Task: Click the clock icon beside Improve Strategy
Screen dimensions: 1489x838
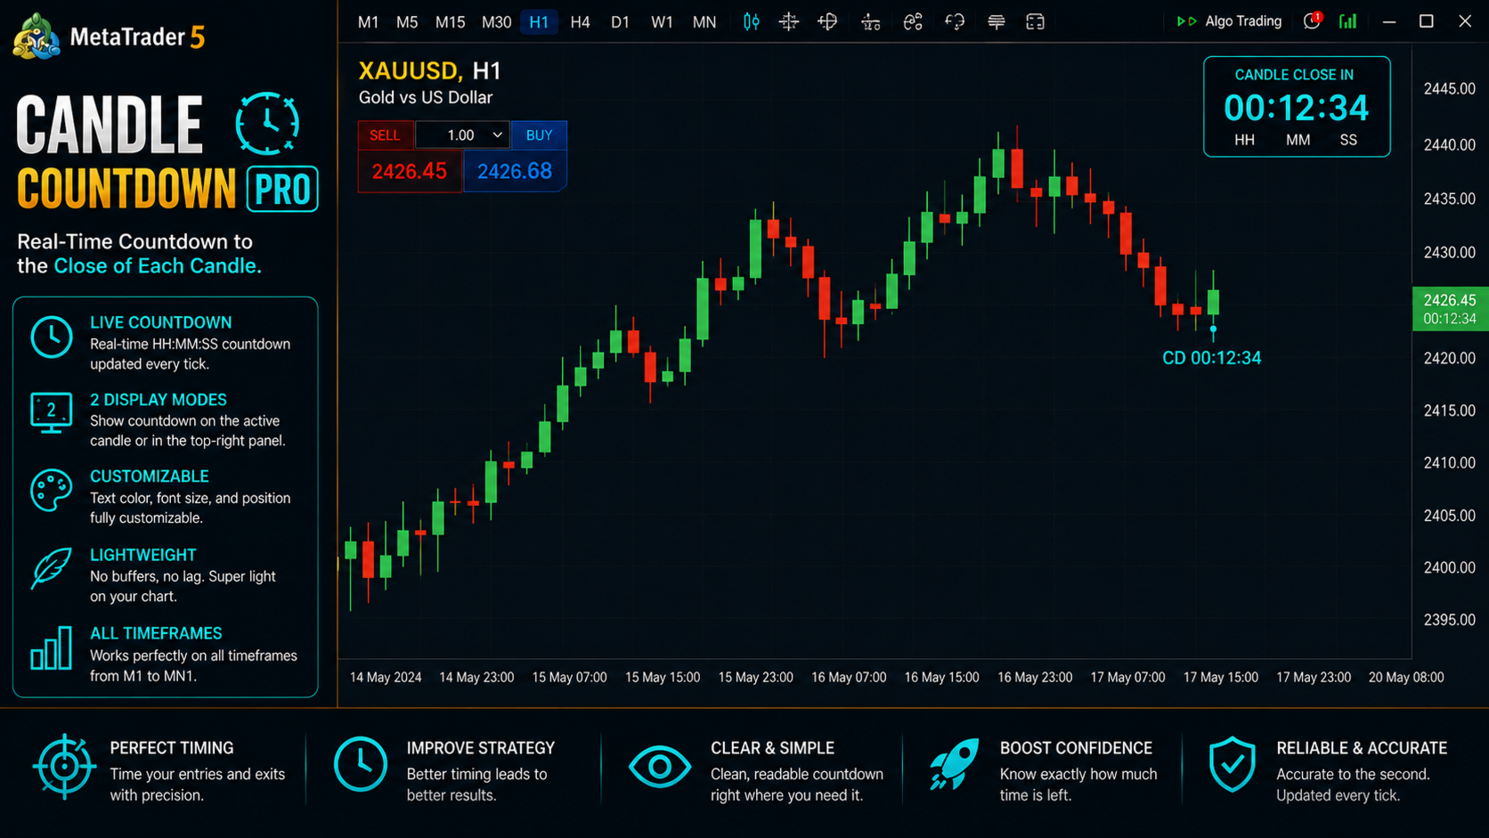Action: (361, 764)
